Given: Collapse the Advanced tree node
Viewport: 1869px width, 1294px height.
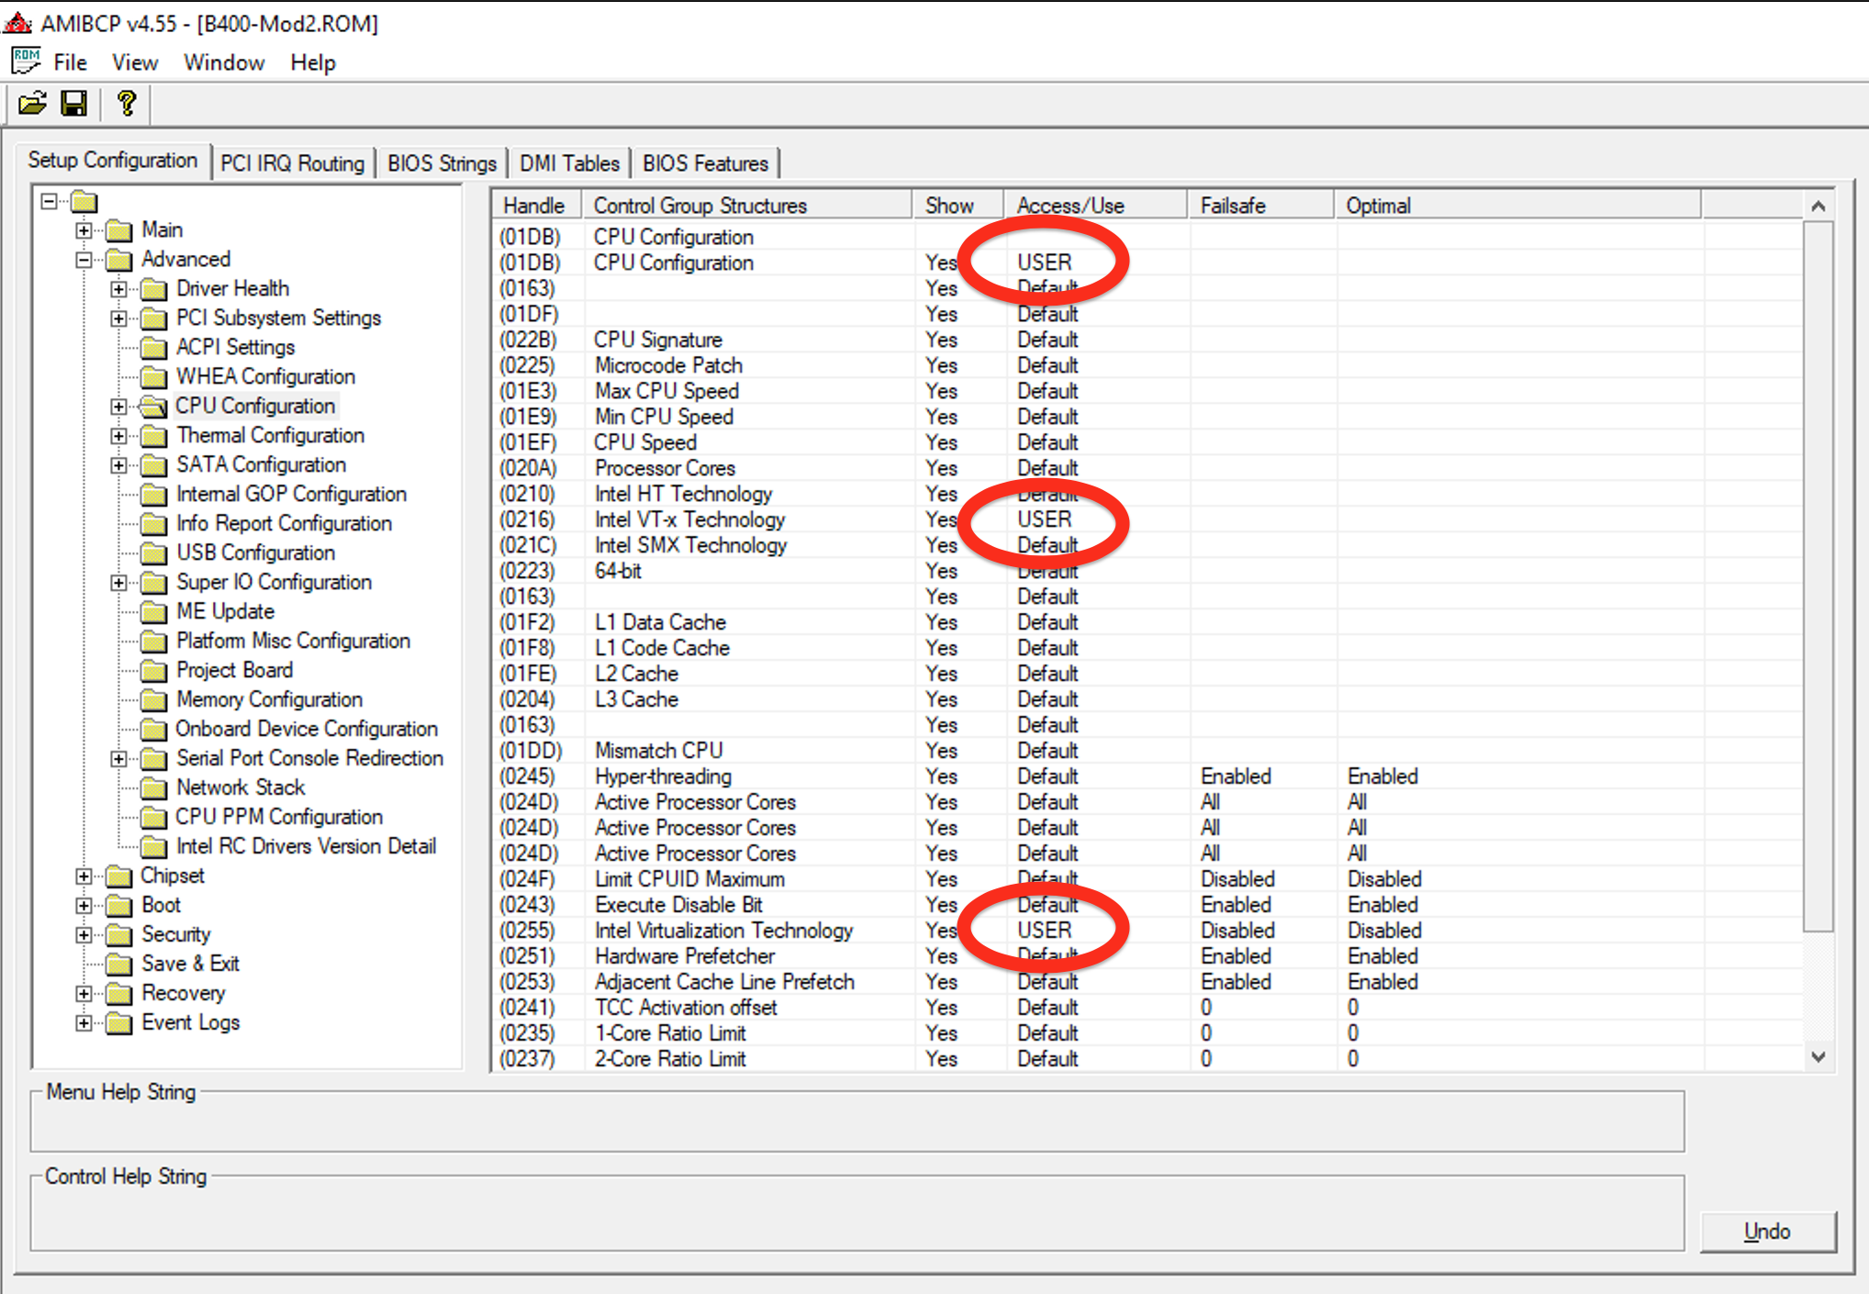Looking at the screenshot, I should click(84, 260).
